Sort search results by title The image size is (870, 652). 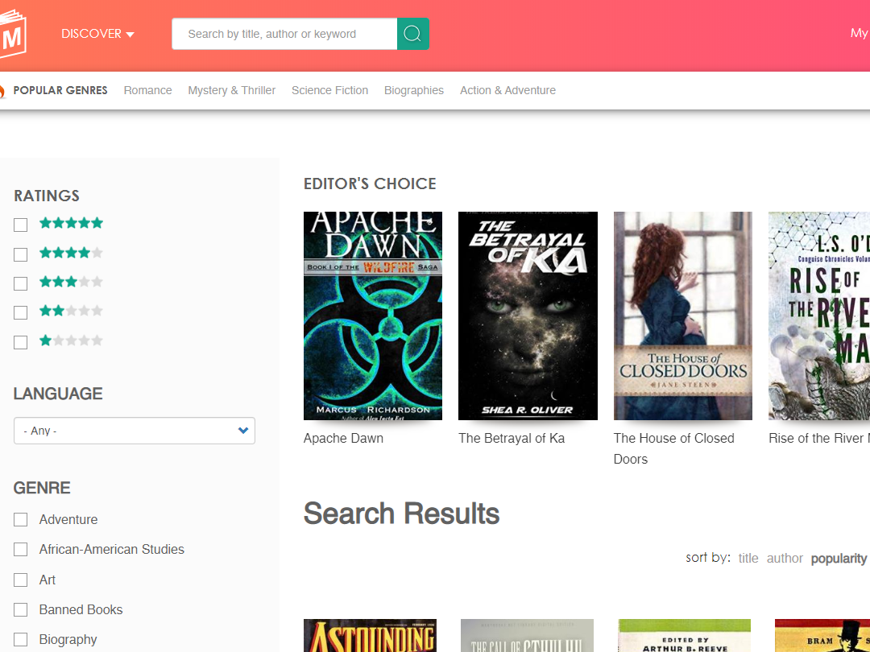(748, 558)
